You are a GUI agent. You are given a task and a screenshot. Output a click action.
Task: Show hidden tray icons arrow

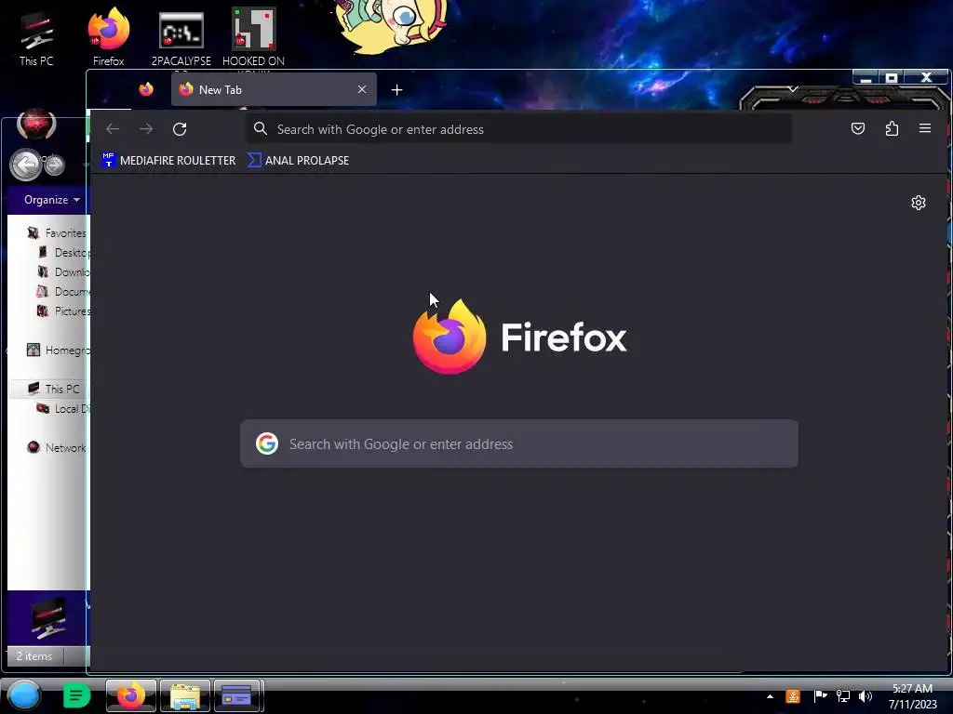pos(770,696)
